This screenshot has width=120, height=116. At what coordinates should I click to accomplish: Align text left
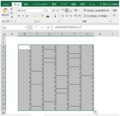pos(63,16)
